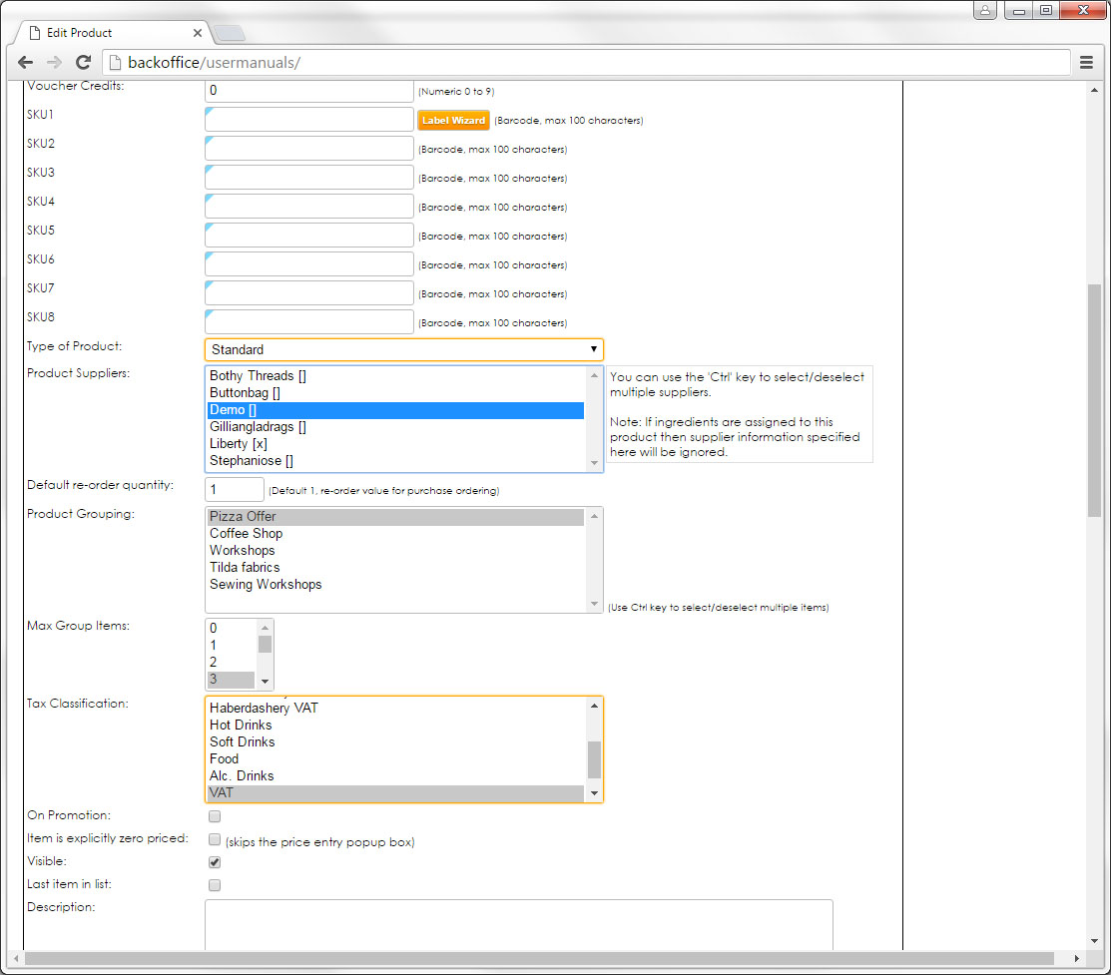Image resolution: width=1111 pixels, height=975 pixels.
Task: Click Max Group Items scroll up arrow
Action: pyautogui.click(x=265, y=627)
